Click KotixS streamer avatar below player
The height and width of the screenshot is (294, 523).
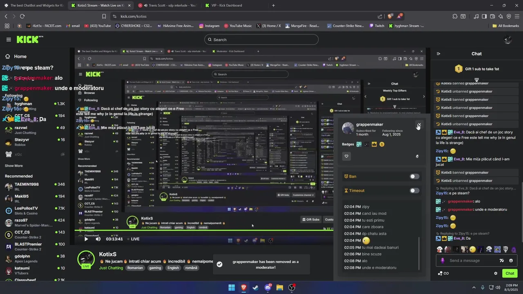[x=86, y=260]
